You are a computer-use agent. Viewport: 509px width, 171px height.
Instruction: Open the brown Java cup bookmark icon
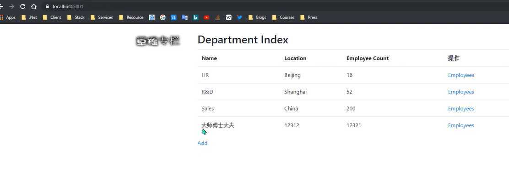click(217, 17)
